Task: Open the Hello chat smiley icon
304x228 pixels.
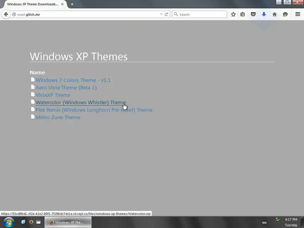Action: click(x=285, y=14)
